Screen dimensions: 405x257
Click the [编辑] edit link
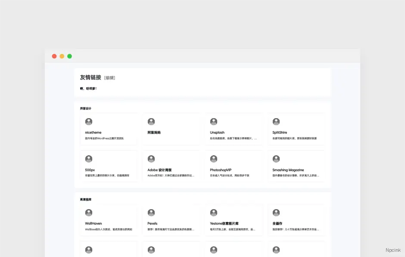109,78
